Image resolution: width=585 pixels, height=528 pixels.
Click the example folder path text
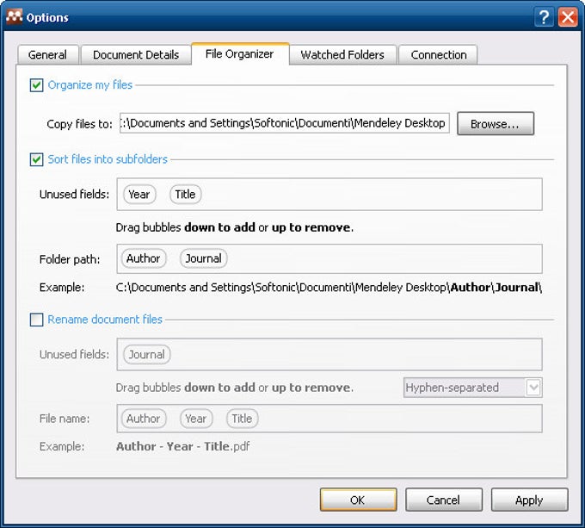[x=329, y=288]
